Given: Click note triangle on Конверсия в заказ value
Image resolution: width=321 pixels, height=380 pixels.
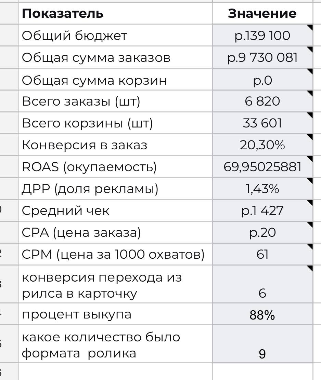Looking at the screenshot, I should [310, 137].
